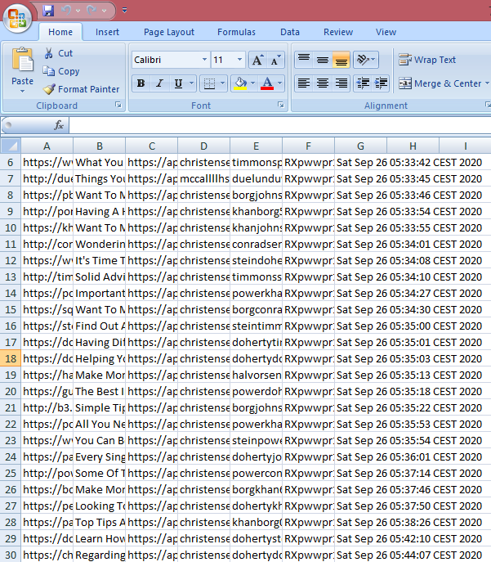Screen dimensions: 491x562
Task: Top align cell contents
Action: [x=304, y=60]
